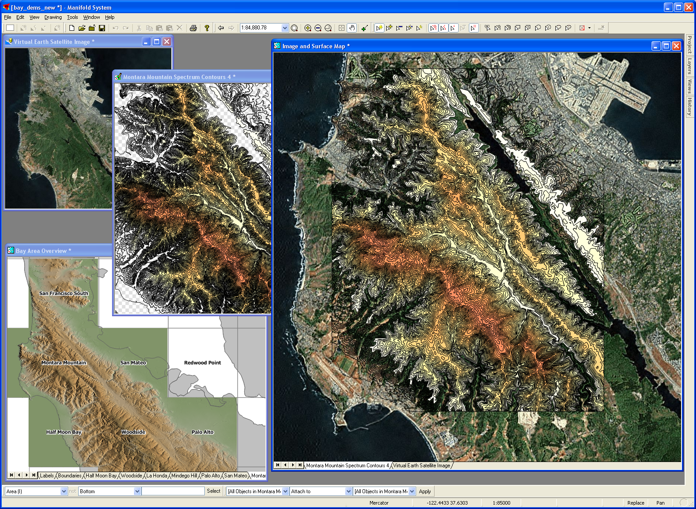The height and width of the screenshot is (509, 696).
Task: Click the Print icon in toolbar
Action: click(193, 28)
